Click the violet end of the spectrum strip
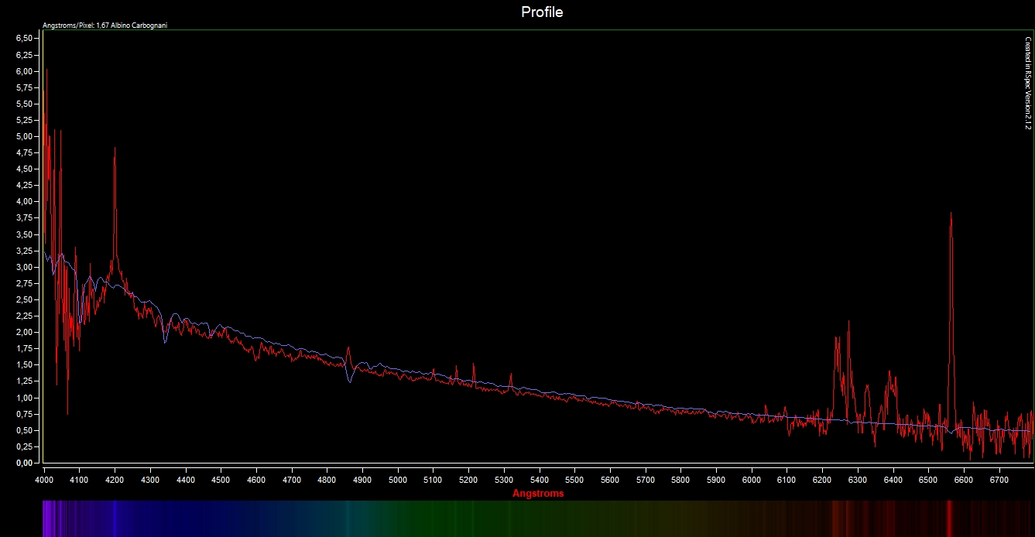 pyautogui.click(x=48, y=518)
